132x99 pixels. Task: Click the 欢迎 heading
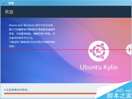(9, 12)
